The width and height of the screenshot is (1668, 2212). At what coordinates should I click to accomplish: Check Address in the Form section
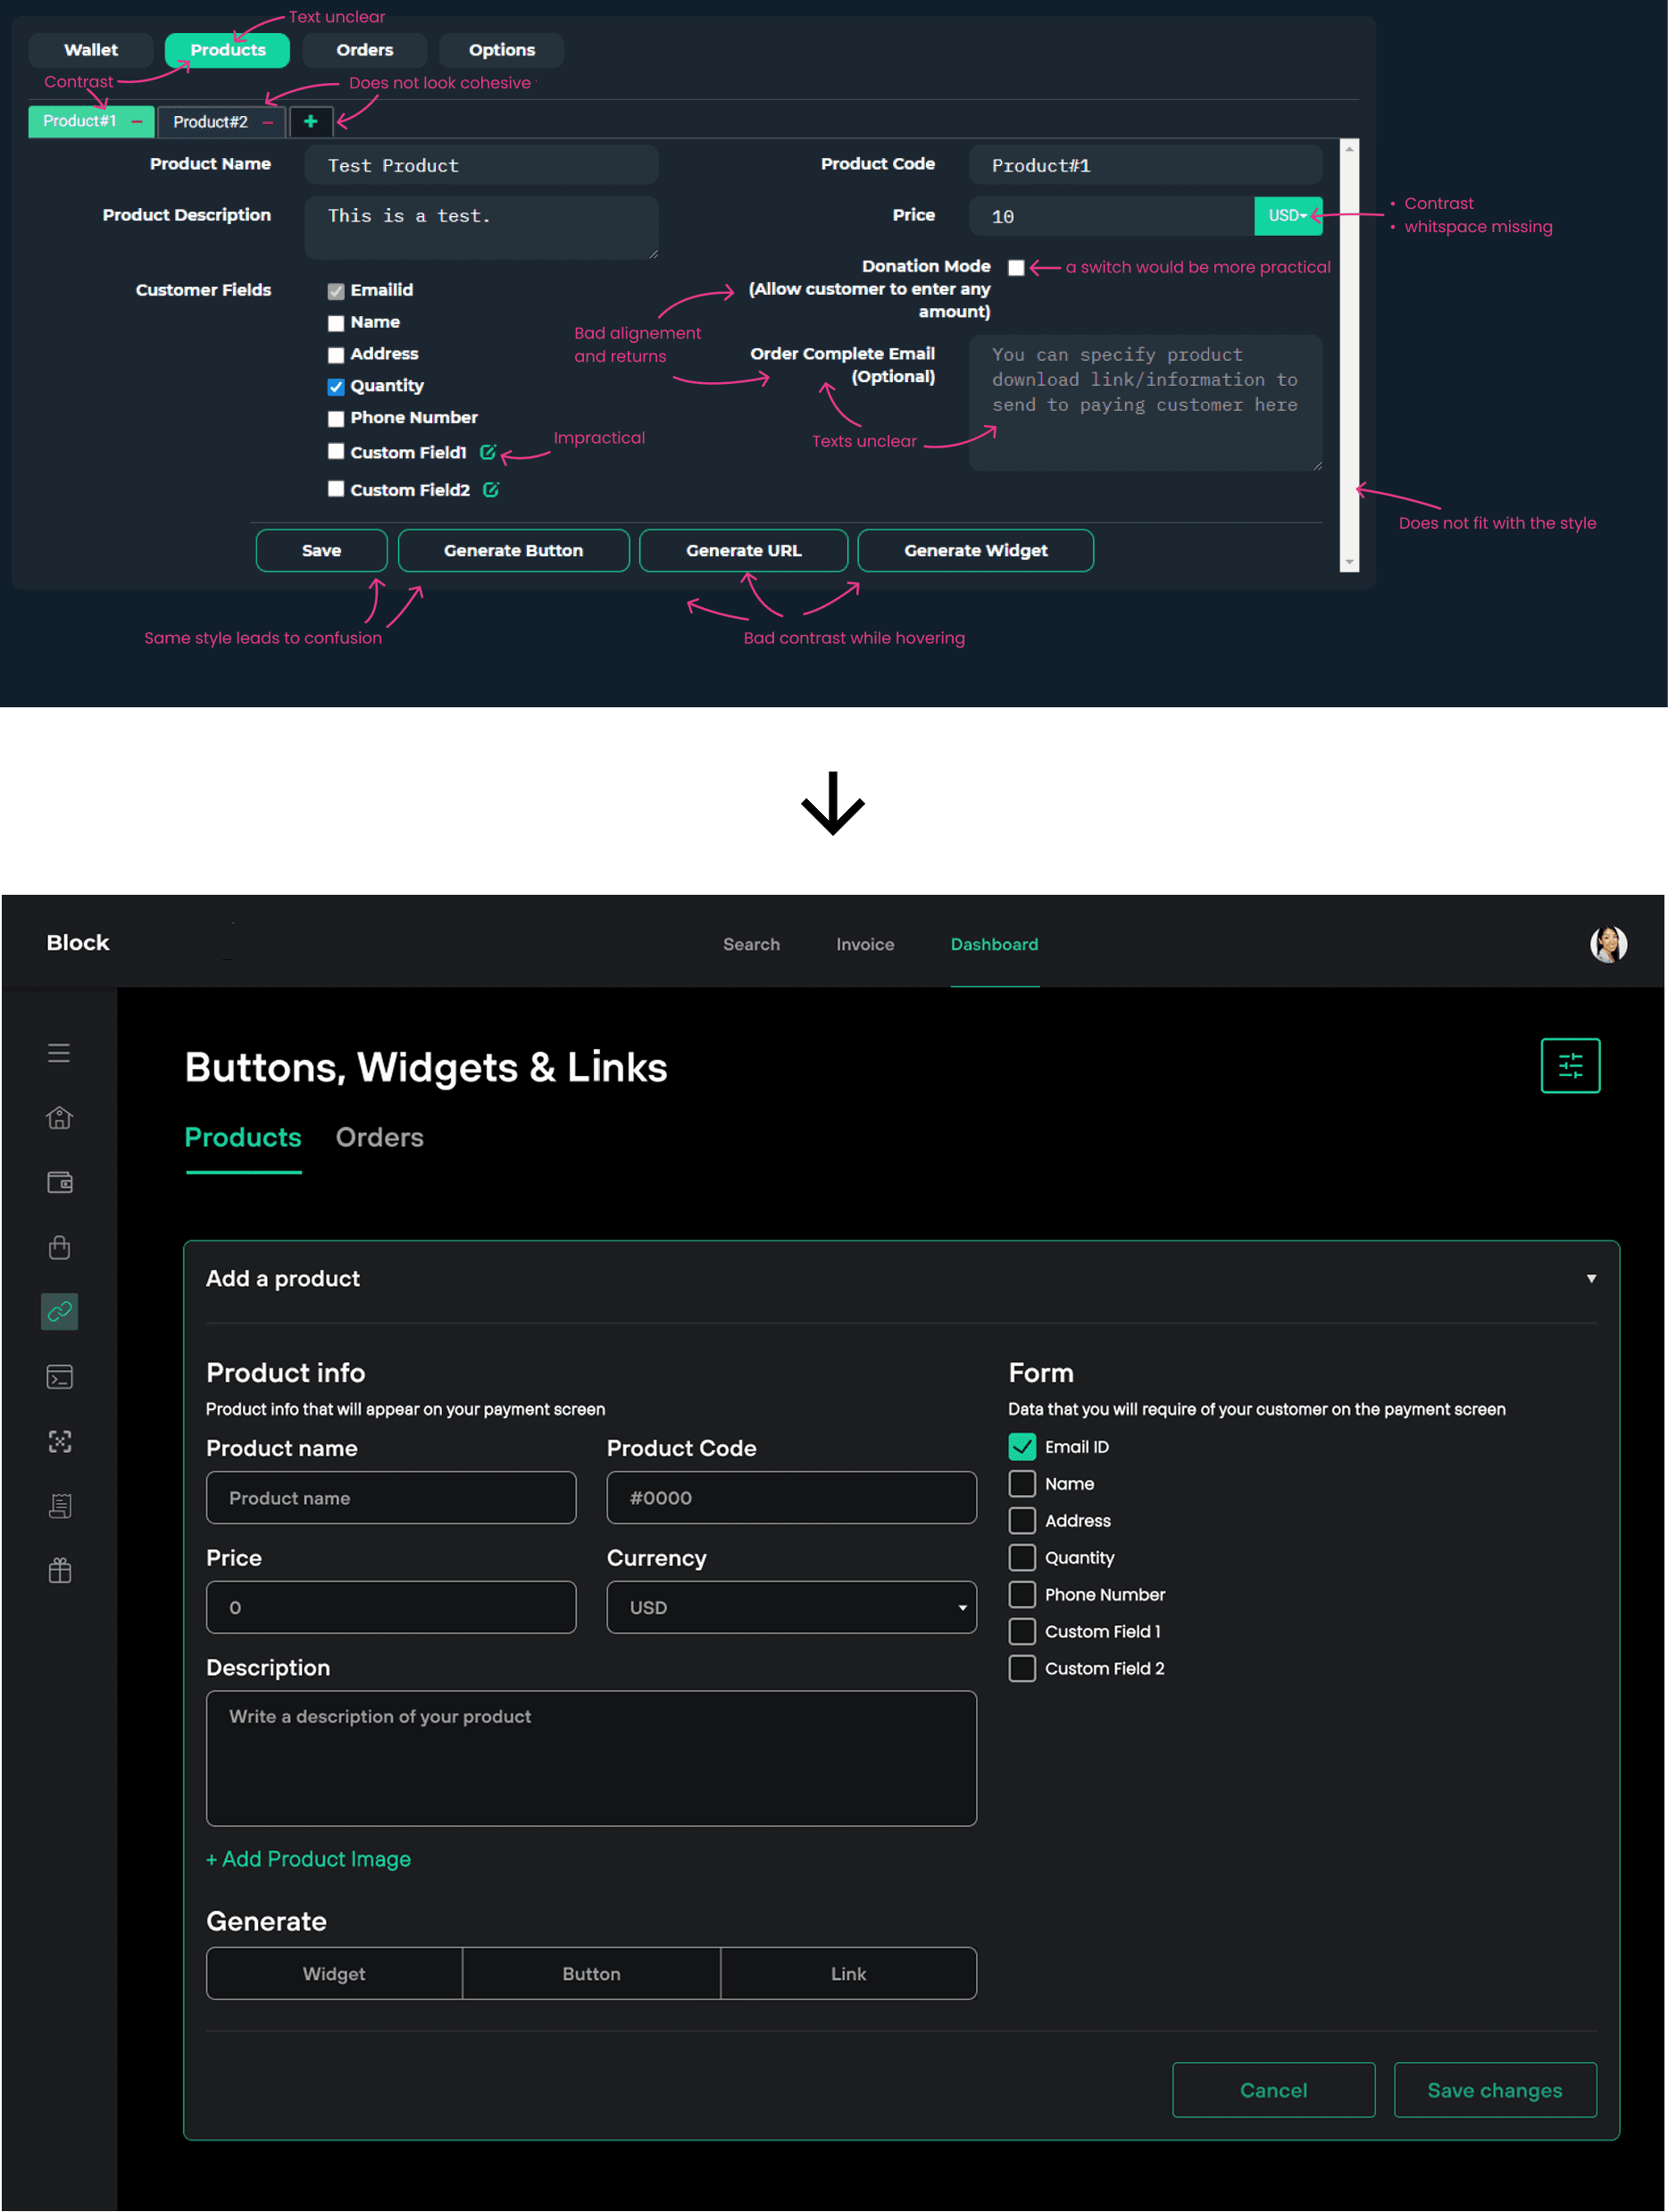(1022, 1521)
